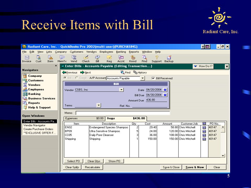Viewport: 251px width, 188px height.
Task: Click the Clear Splits button
Action: (72, 167)
